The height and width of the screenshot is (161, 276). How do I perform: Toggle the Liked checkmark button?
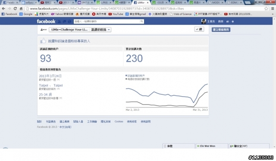(199, 29)
